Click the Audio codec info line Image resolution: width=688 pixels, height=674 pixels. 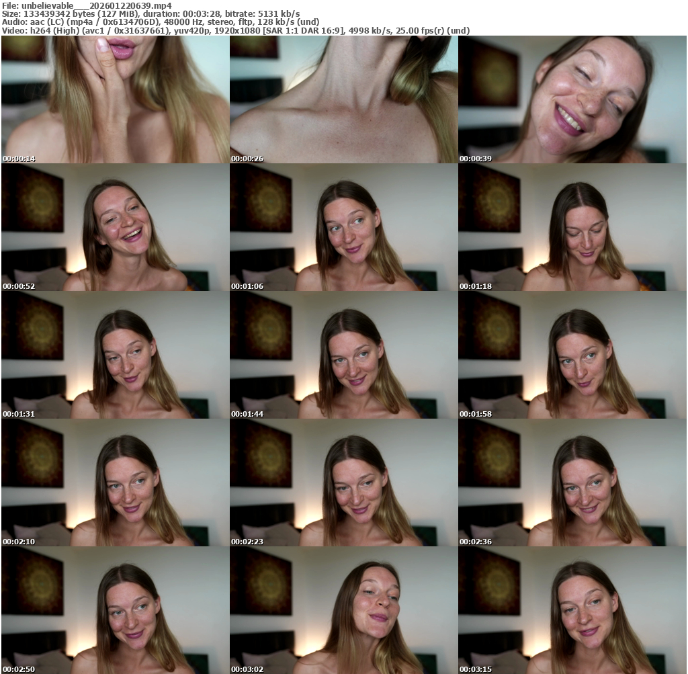161,22
